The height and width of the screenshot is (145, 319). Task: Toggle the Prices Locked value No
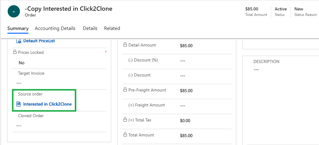pos(21,63)
